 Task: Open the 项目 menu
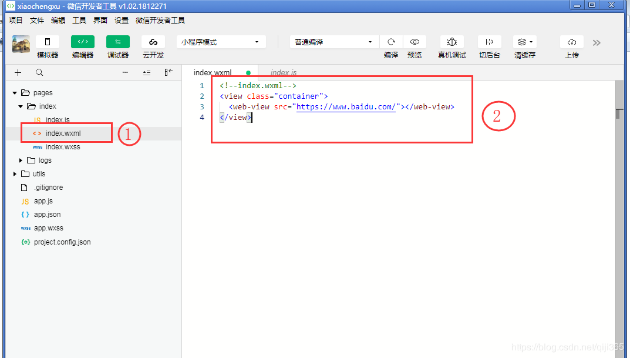(16, 20)
